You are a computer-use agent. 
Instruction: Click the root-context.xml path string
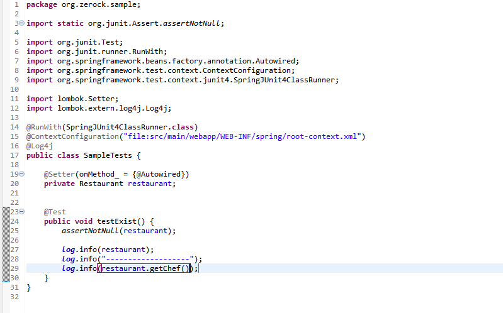[242, 136]
